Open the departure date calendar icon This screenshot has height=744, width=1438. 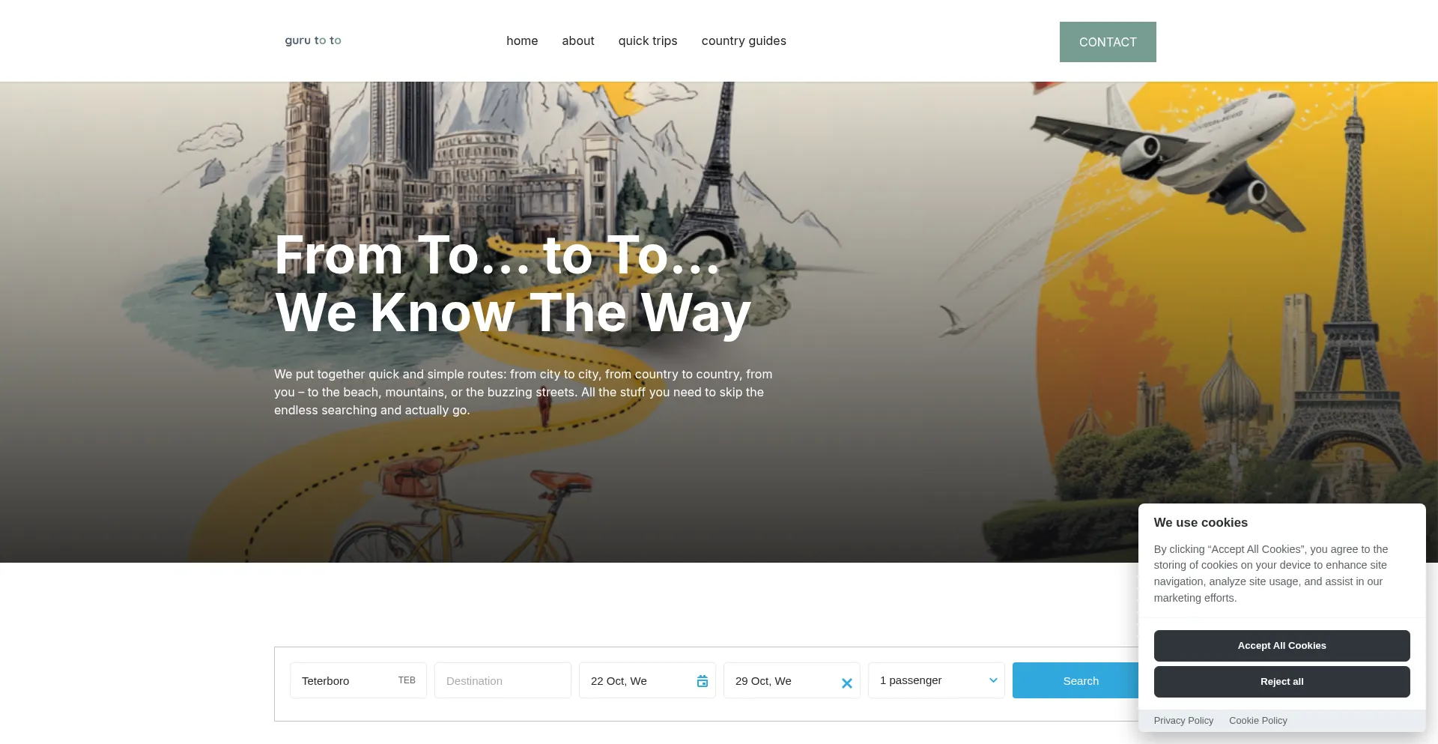(703, 681)
